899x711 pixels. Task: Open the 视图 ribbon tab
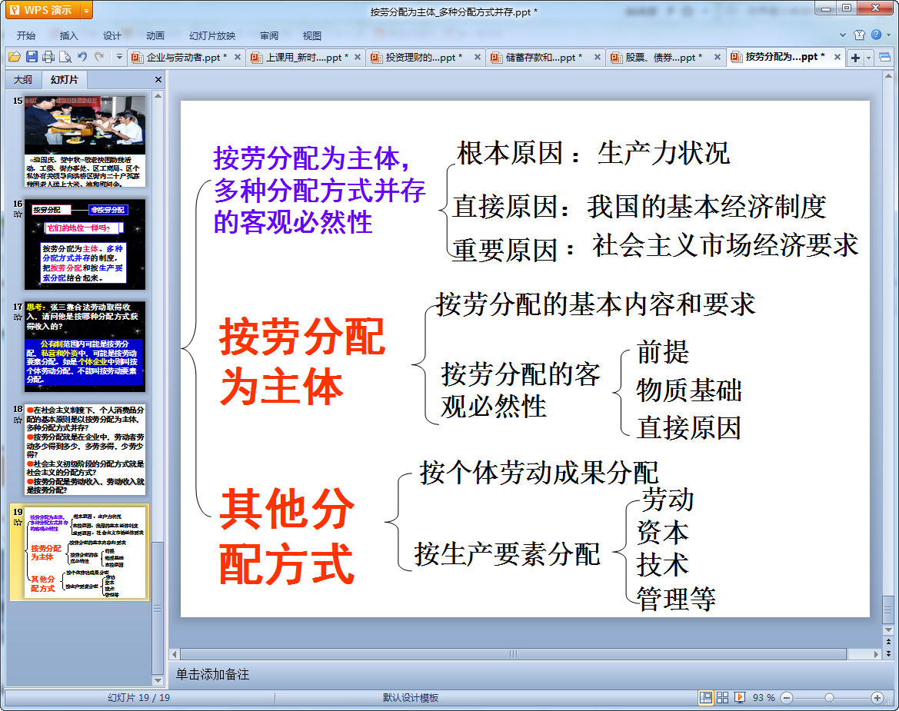point(312,35)
